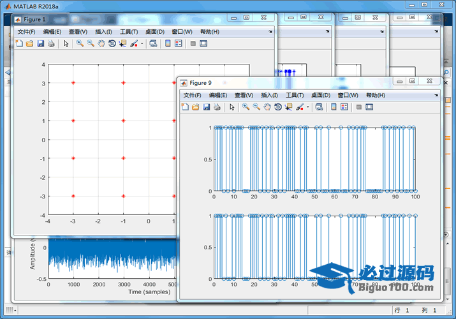The width and height of the screenshot is (456, 319).
Task: Open 文件(F) menu in Figure 9
Action: point(192,95)
